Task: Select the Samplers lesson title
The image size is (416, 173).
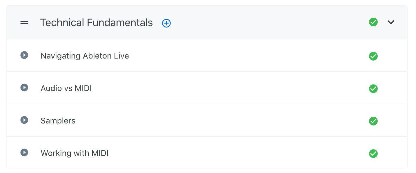Action: click(x=58, y=121)
